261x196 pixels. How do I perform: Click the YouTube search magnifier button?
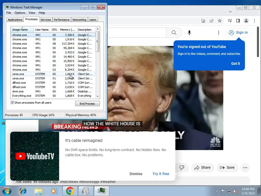click(174, 32)
